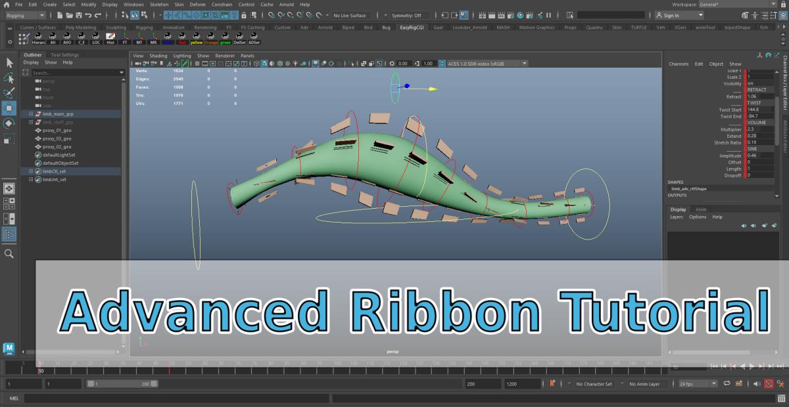Click the Maya M logo icon
The width and height of the screenshot is (789, 407).
(9, 348)
